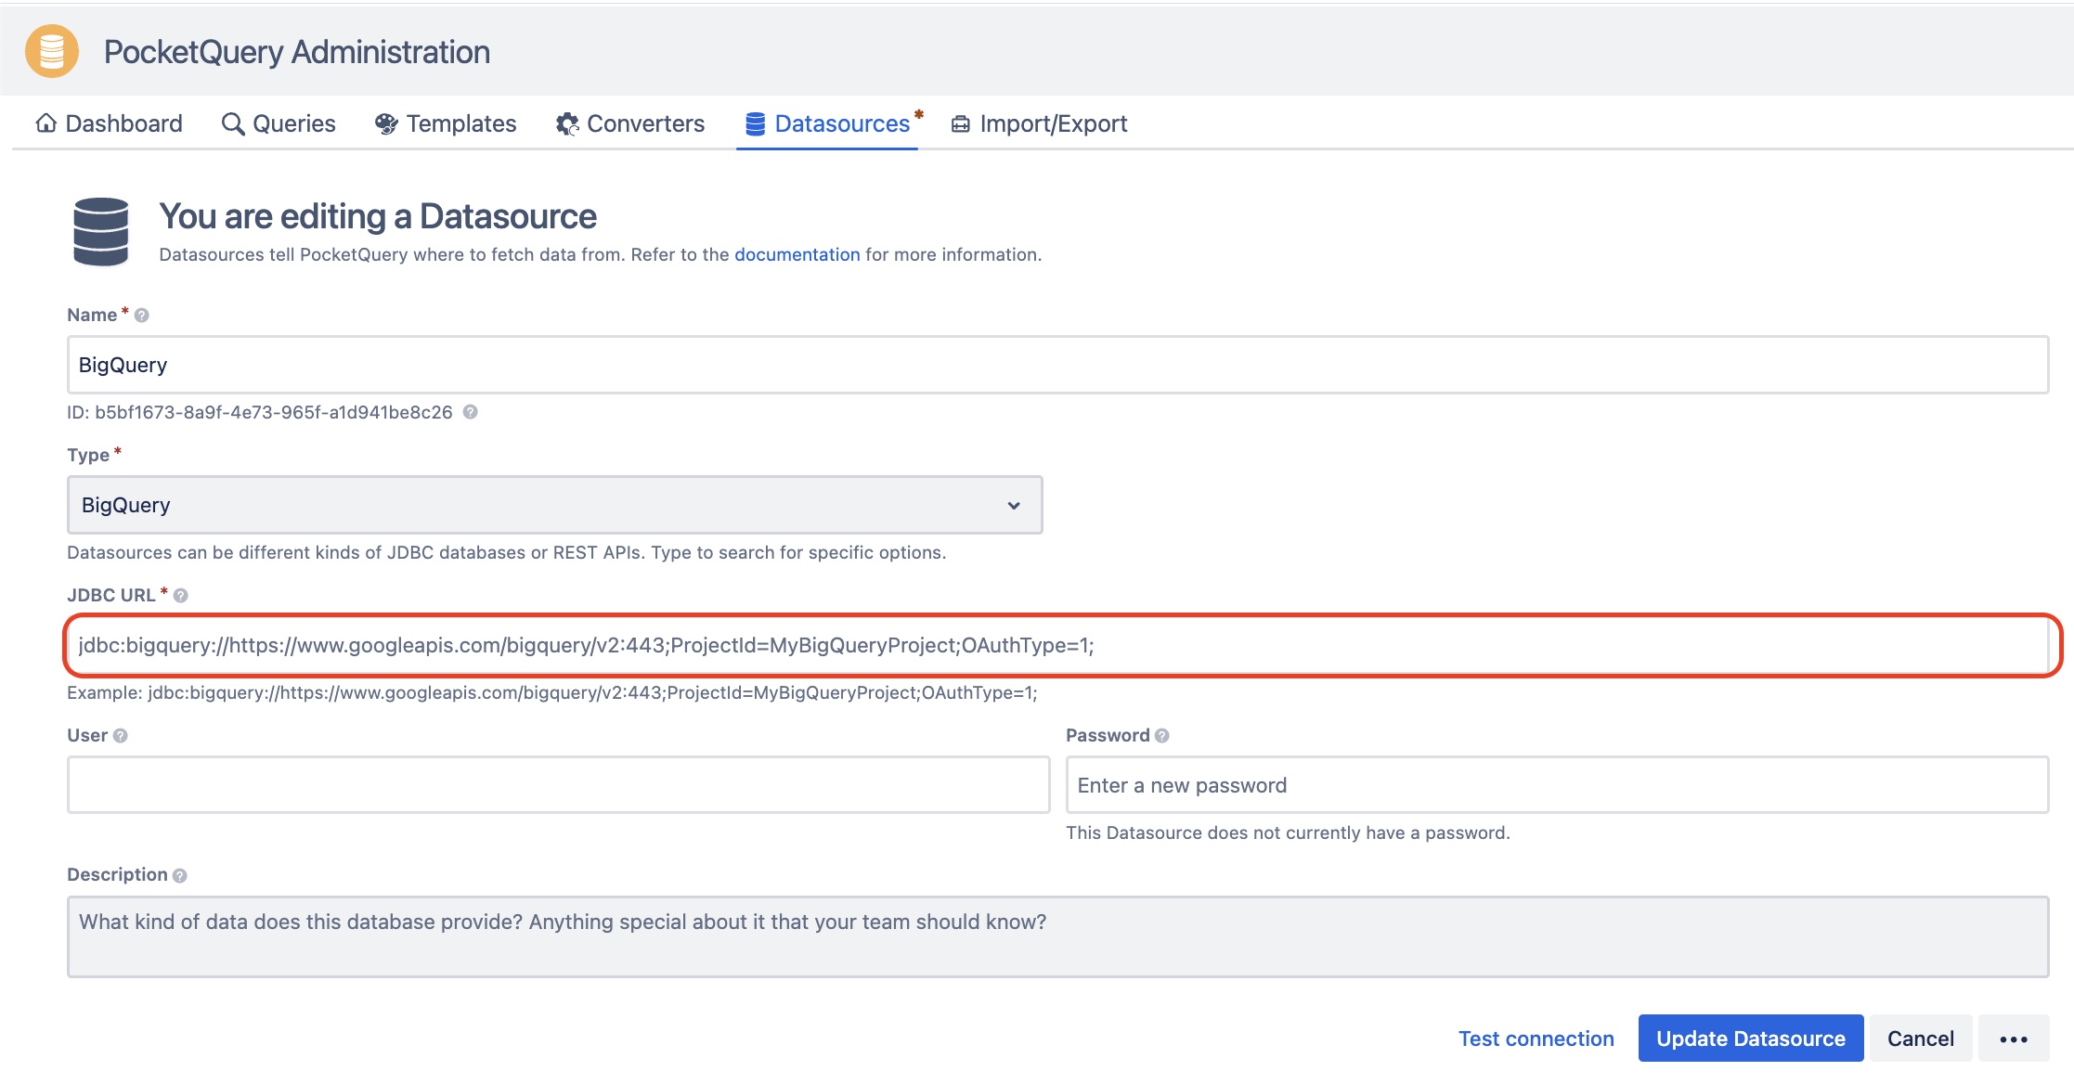Expand the Type dropdown showing BigQuery
This screenshot has height=1084, width=2074.
point(555,505)
